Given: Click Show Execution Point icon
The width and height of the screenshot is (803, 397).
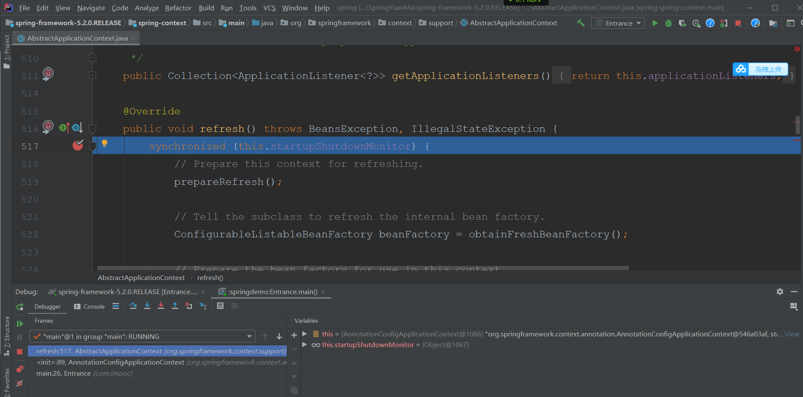Looking at the screenshot, I should (116, 306).
